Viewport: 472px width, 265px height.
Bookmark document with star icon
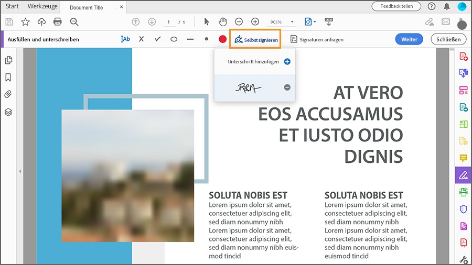(x=25, y=21)
